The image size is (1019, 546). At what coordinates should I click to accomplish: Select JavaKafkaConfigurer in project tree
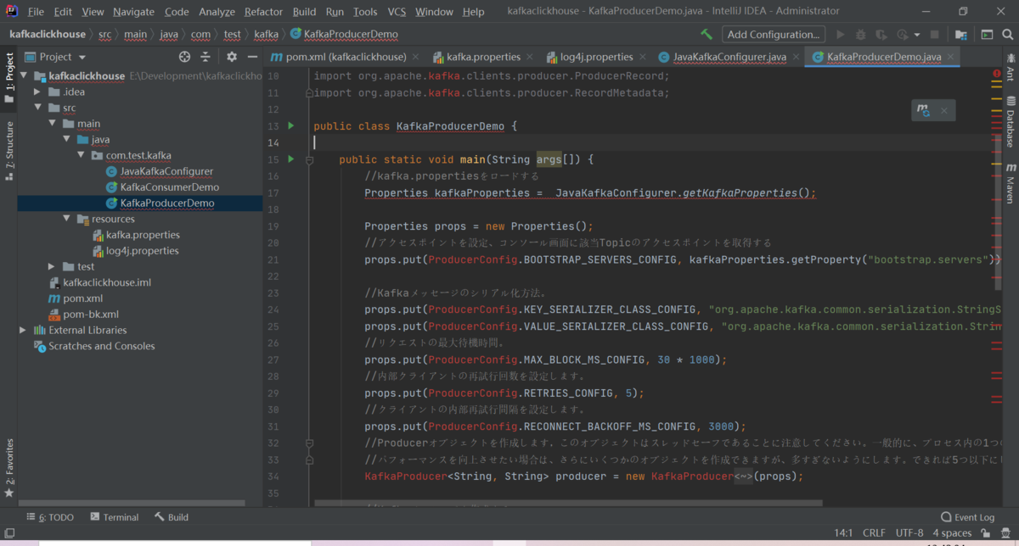(x=166, y=171)
